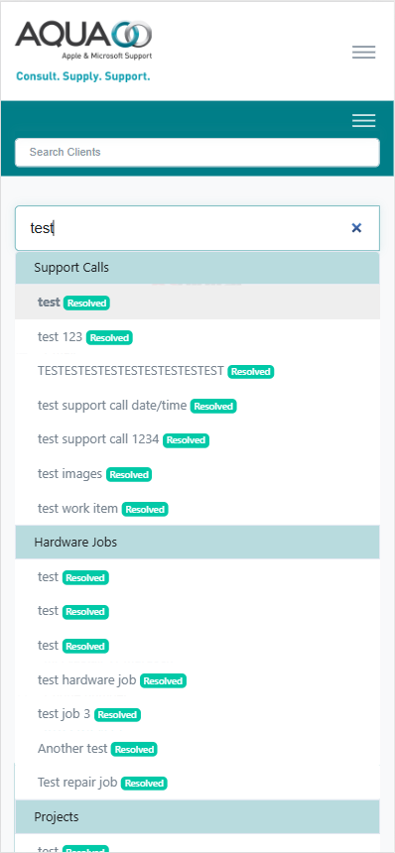Open the 'test hardware job' result
Image resolution: width=395 pixels, height=853 pixels.
(x=197, y=680)
